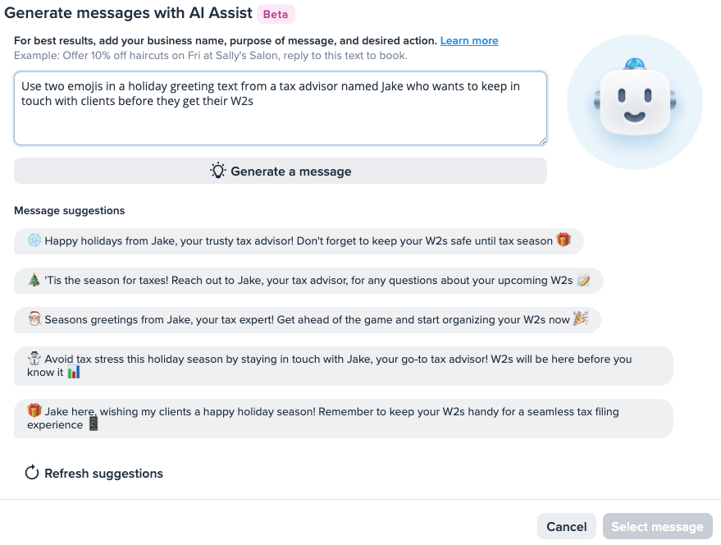Click the lightbulb icon on Generate a message
The height and width of the screenshot is (545, 721).
[217, 171]
